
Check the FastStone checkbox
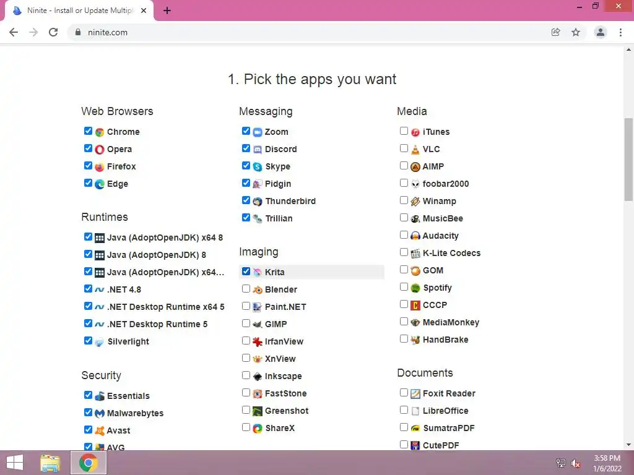pyautogui.click(x=246, y=393)
